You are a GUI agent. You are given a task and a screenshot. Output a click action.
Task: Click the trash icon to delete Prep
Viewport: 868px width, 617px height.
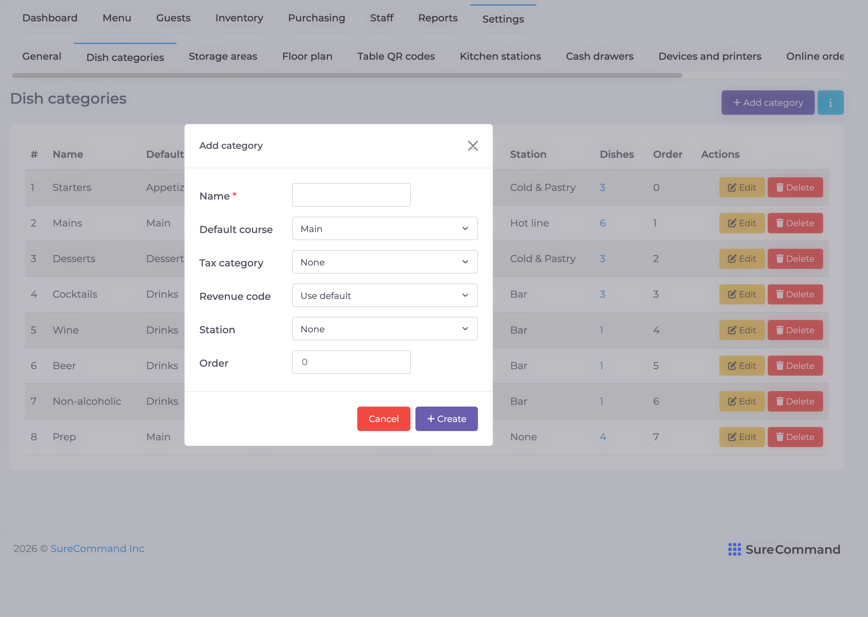pyautogui.click(x=779, y=437)
